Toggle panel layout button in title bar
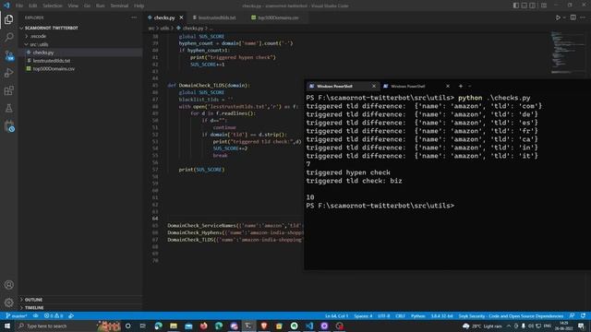Image resolution: width=591 pixels, height=332 pixels. 524,6
